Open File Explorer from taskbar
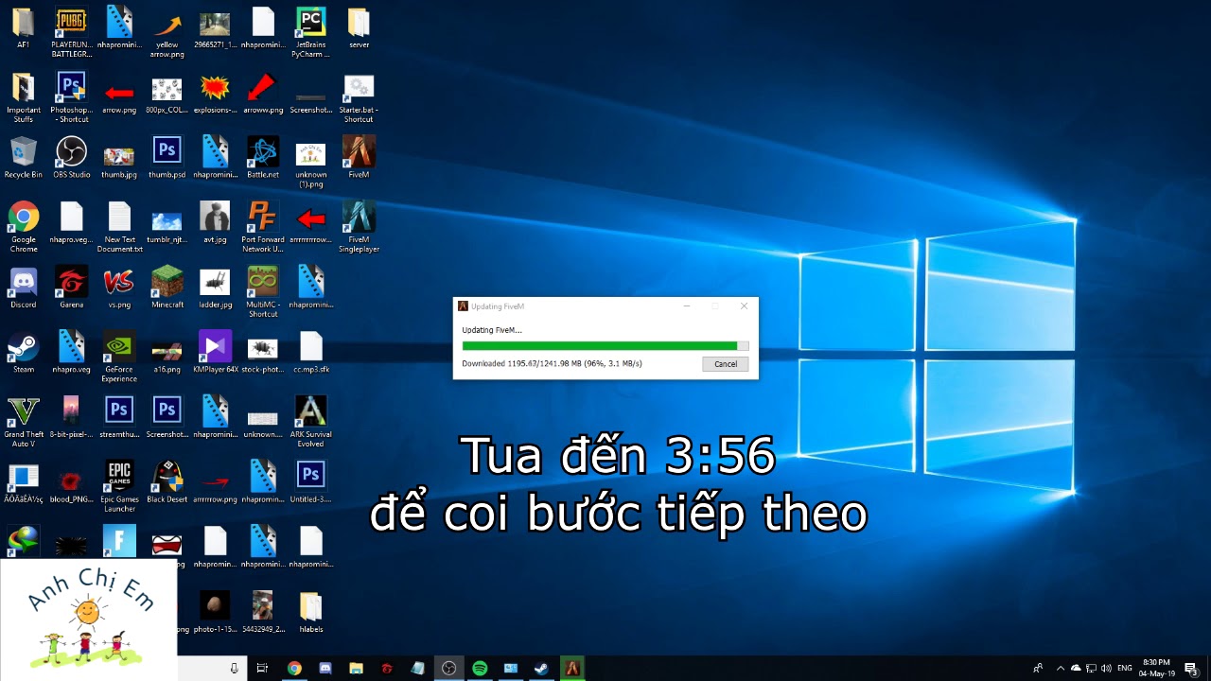 (x=356, y=668)
